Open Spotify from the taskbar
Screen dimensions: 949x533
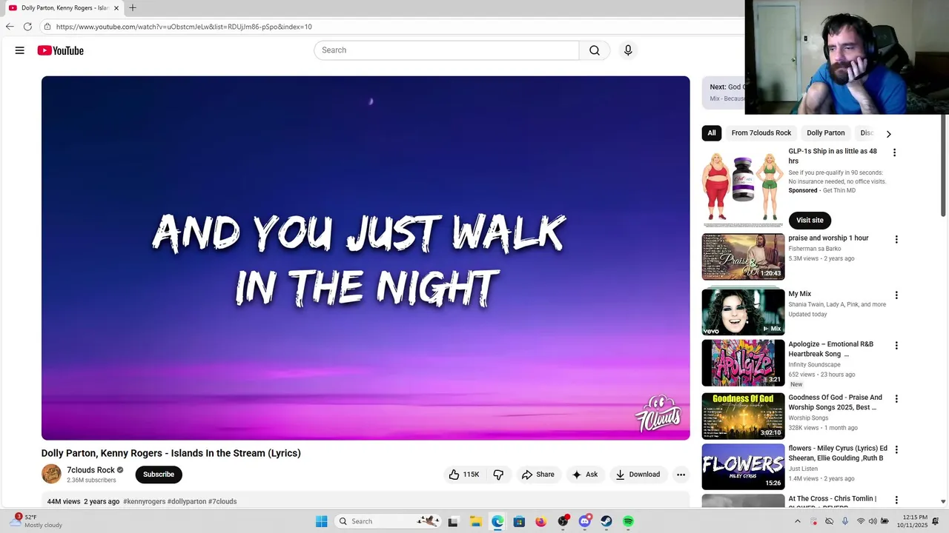click(628, 521)
